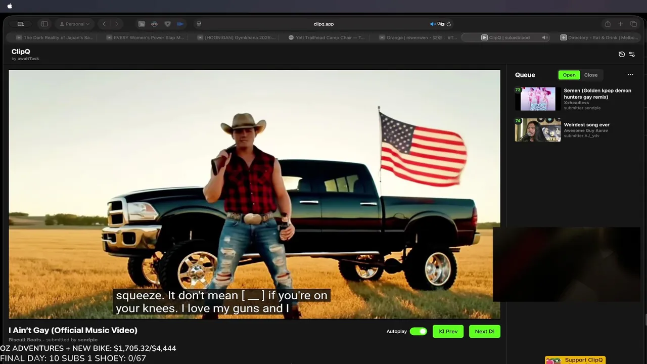The width and height of the screenshot is (647, 364).
Task: Toggle the Autoplay switch off
Action: (x=419, y=332)
